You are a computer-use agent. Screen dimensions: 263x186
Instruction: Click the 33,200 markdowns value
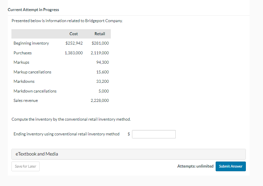pos(102,81)
